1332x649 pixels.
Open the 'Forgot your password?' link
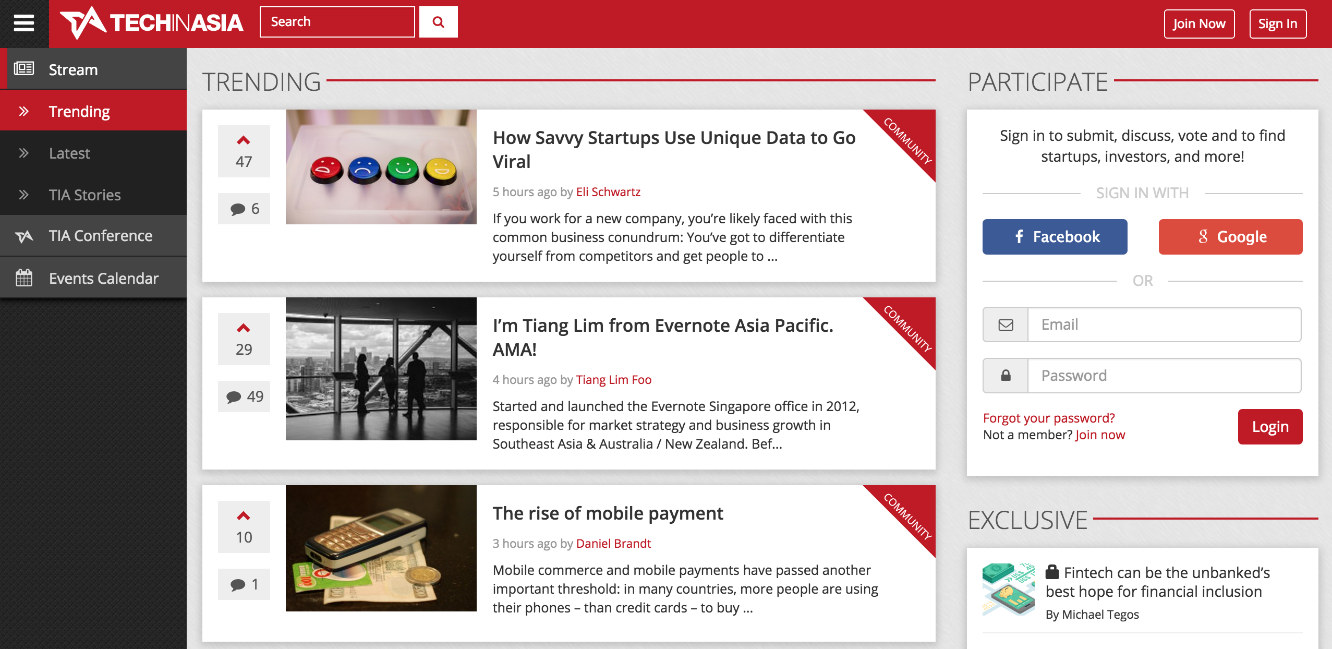pyautogui.click(x=1049, y=418)
